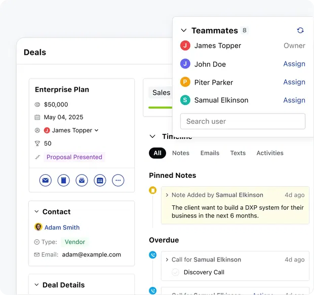Switch to the Activities tab

pos(269,153)
